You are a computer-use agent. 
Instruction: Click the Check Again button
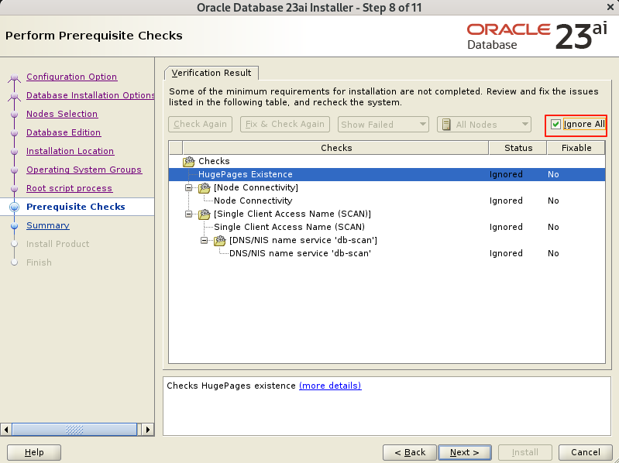tap(200, 124)
